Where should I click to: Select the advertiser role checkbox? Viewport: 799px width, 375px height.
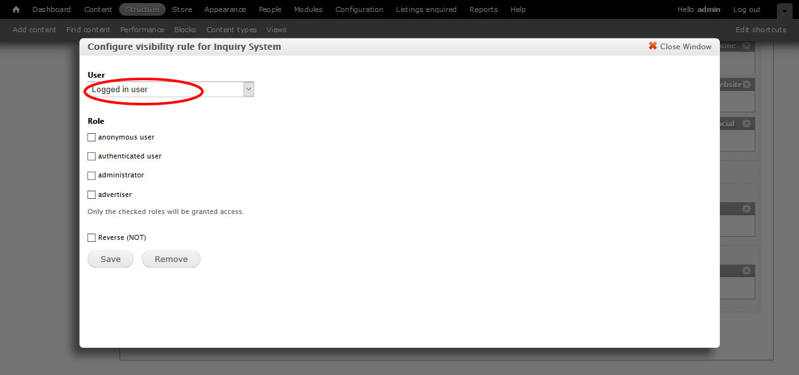[92, 195]
